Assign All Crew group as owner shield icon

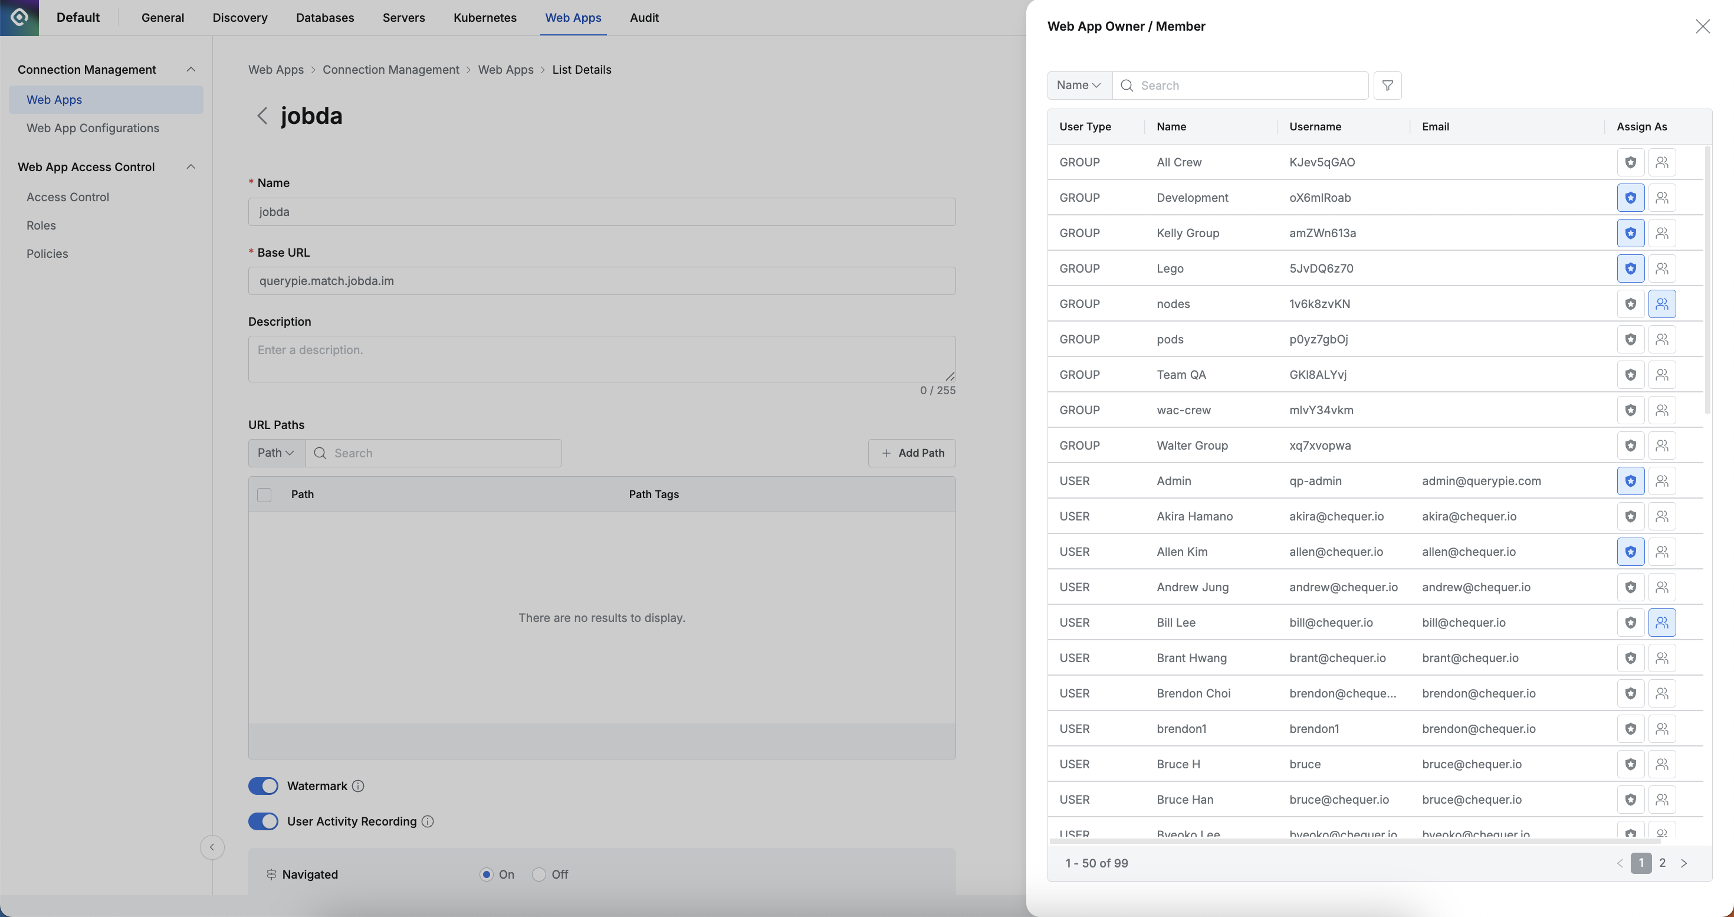(x=1630, y=162)
